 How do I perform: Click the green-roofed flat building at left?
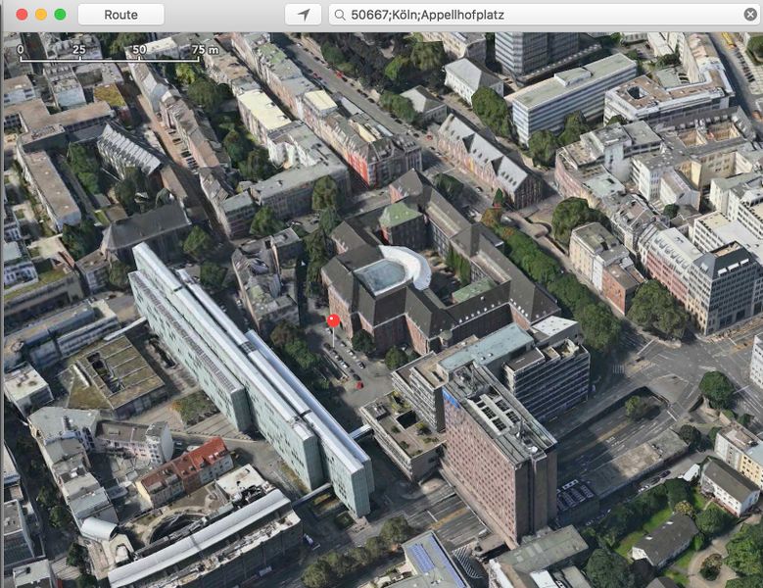(113, 372)
